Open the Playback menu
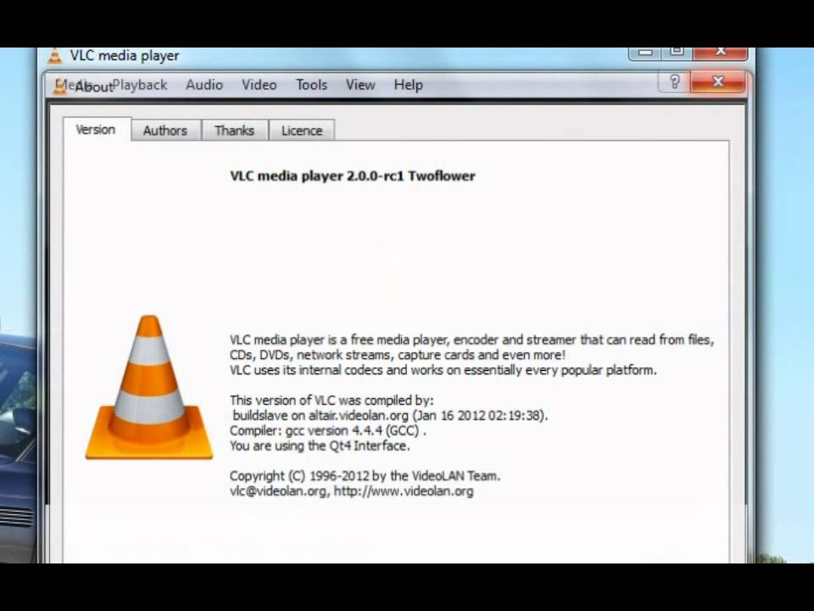The height and width of the screenshot is (611, 814). point(140,85)
